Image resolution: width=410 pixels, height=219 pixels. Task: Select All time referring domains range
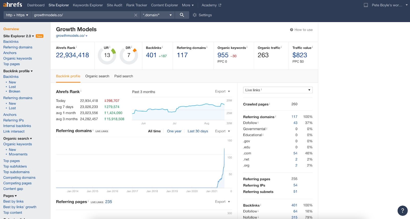point(154,131)
